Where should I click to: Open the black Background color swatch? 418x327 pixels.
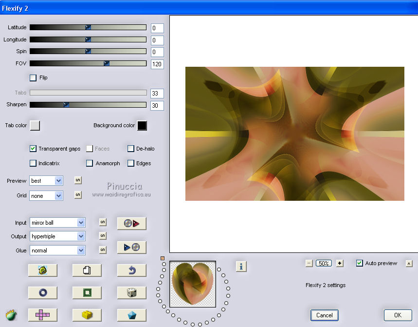tap(142, 125)
